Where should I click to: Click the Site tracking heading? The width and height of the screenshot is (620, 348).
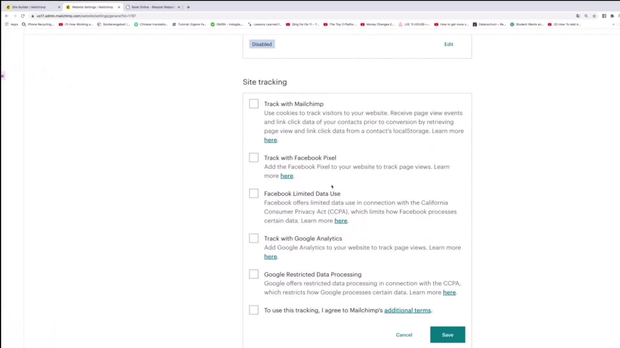click(x=265, y=82)
